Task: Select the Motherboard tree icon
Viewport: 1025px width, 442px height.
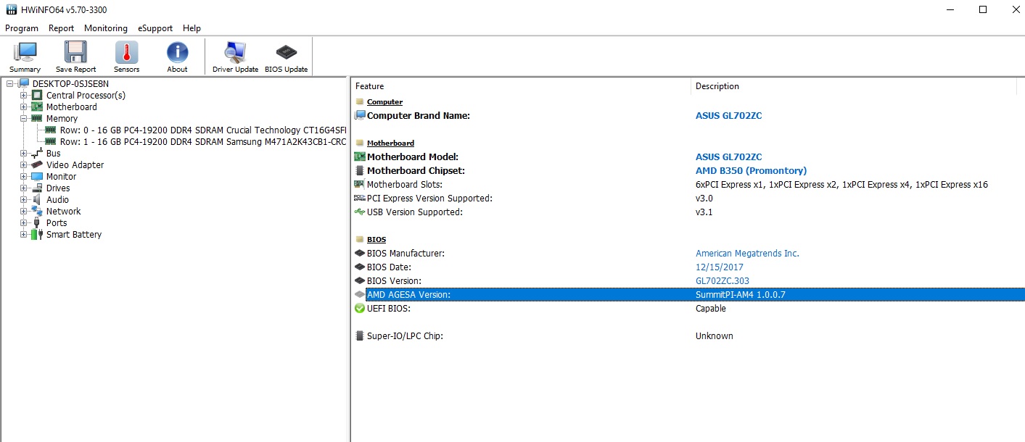Action: click(x=37, y=107)
